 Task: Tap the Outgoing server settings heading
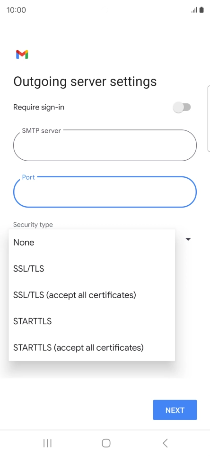click(x=85, y=82)
